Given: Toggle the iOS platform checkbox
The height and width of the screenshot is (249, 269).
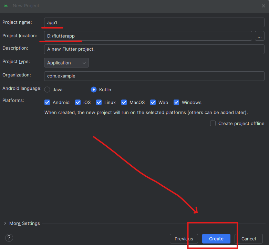Looking at the screenshot, I should point(78,102).
